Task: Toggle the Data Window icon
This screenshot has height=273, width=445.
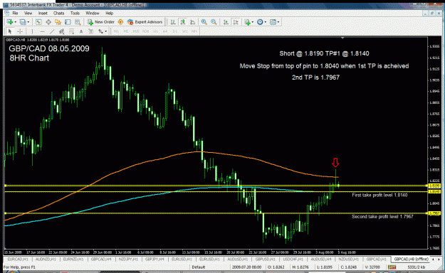Action: point(48,22)
